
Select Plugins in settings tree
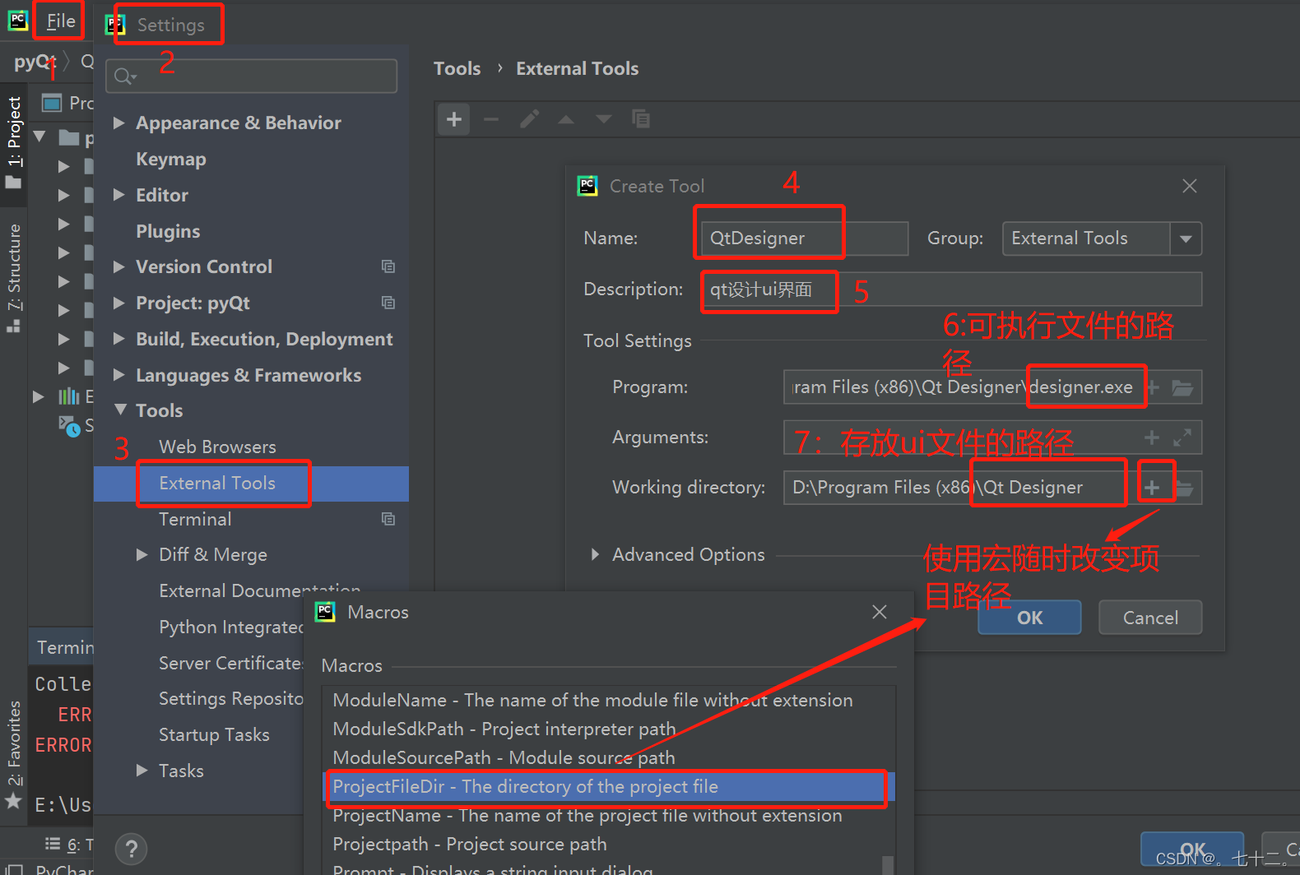coord(168,231)
